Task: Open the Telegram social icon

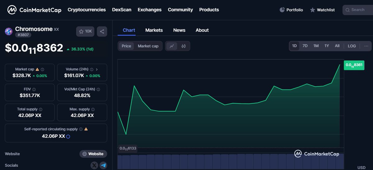Action: tap(103, 165)
